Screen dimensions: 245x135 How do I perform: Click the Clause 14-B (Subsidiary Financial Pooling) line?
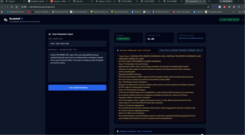point(133,64)
